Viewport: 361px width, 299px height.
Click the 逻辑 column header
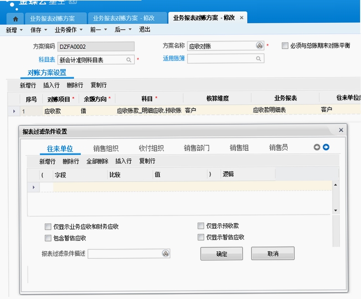pos(248,174)
